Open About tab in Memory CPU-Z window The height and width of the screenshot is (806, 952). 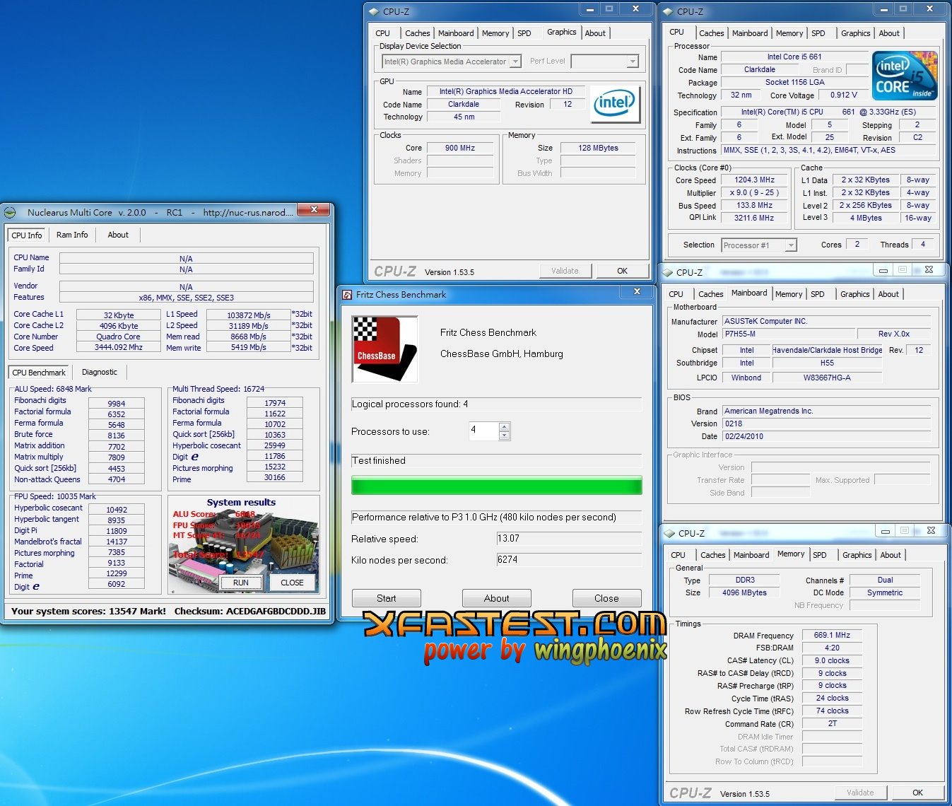891,555
